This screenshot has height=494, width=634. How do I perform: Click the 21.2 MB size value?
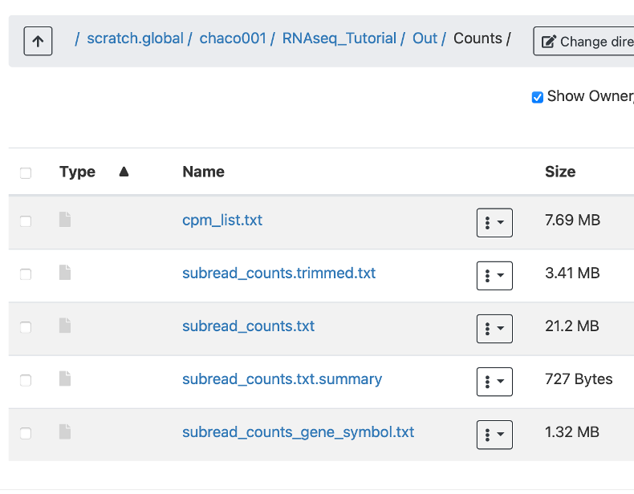571,326
